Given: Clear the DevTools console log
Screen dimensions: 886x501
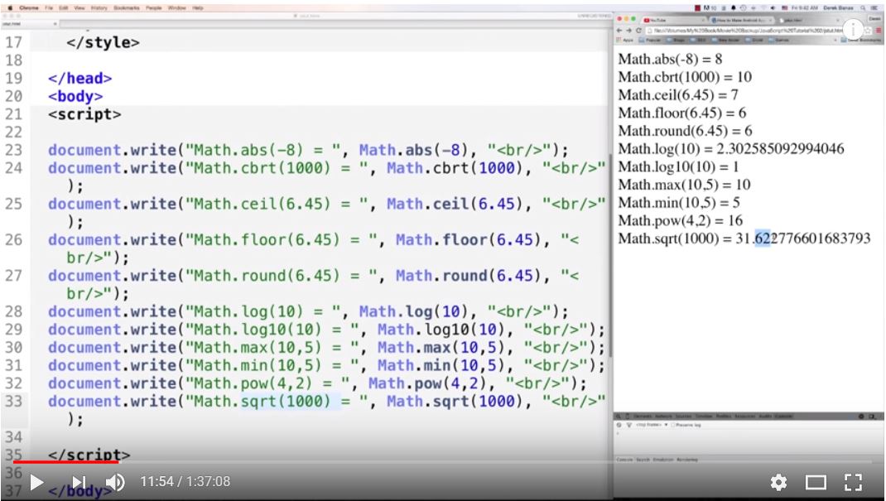Looking at the screenshot, I should click(x=619, y=425).
